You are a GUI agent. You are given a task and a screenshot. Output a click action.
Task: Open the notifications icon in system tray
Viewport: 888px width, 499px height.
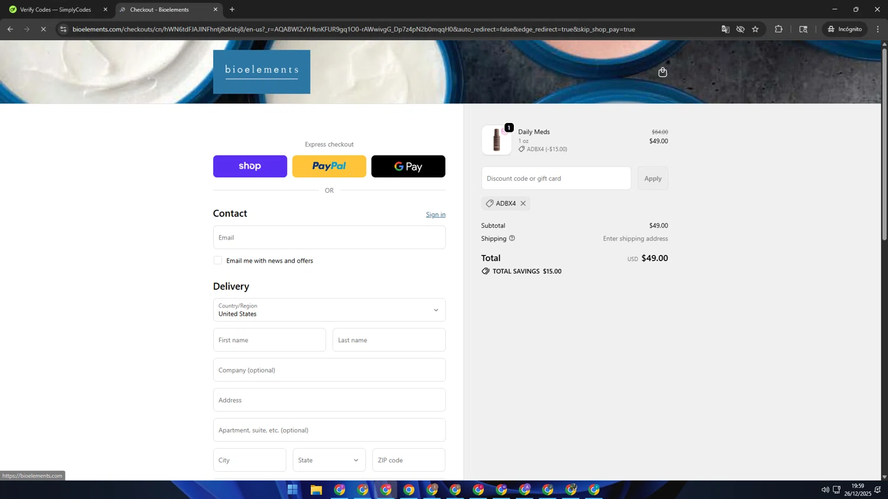[x=878, y=490]
